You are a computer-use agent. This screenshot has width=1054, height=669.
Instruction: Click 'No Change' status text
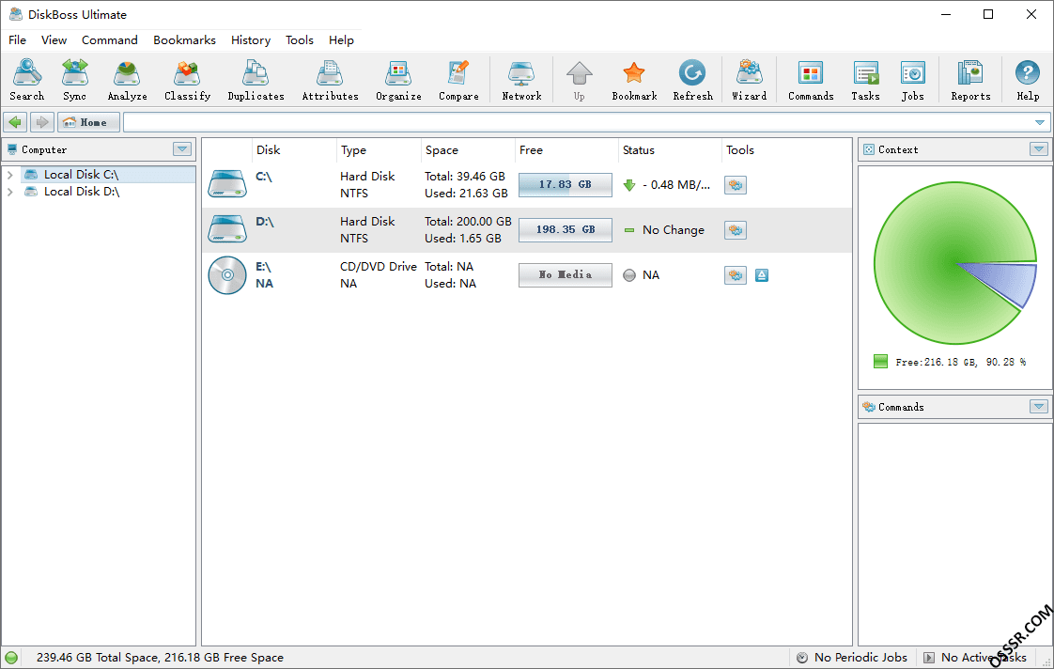674,230
